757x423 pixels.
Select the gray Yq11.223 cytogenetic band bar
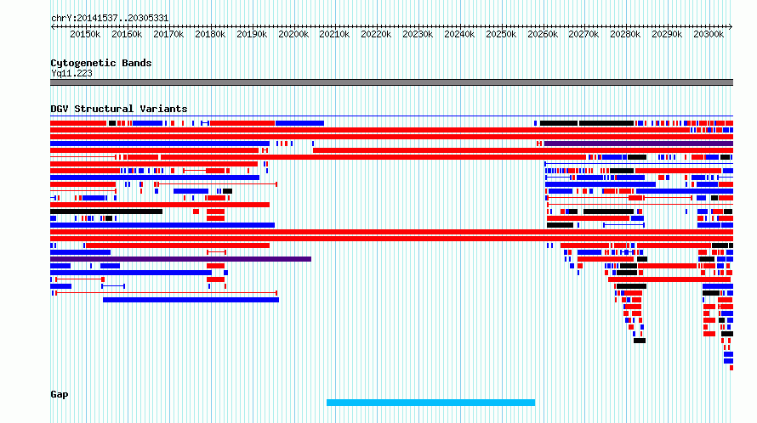(x=391, y=82)
